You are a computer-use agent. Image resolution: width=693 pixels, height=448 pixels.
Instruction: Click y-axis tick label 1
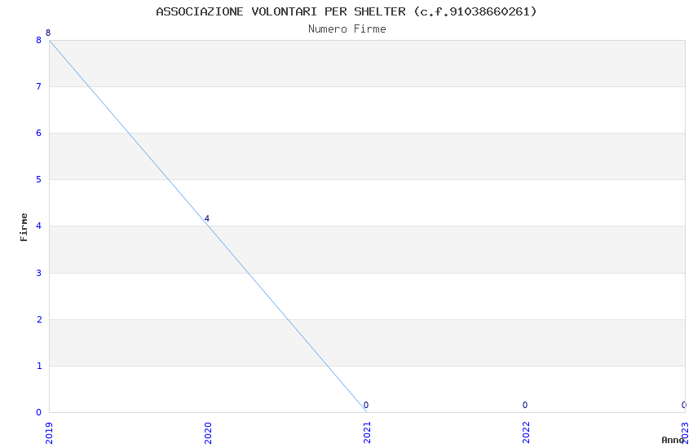39,366
